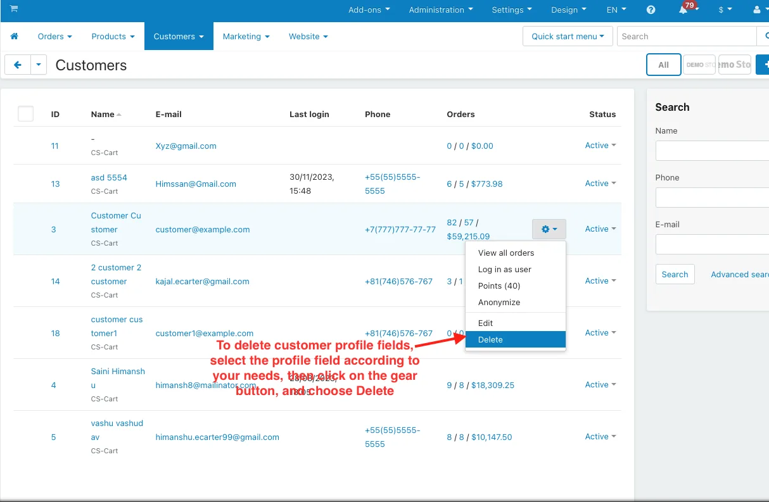Click the back arrow button

[18, 65]
